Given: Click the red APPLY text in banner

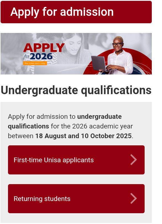Looking at the screenshot, I should 44,48.
